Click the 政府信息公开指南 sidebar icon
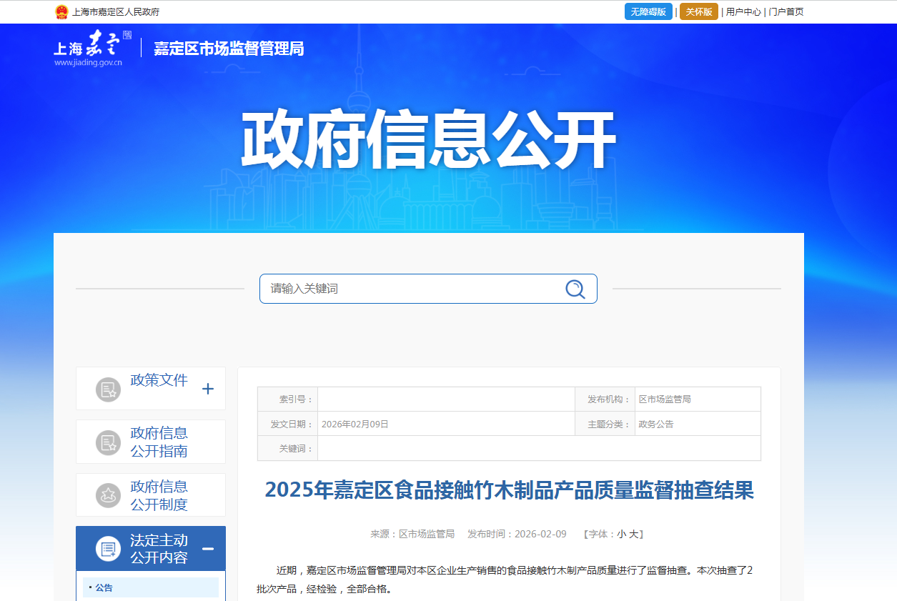Viewport: 897px width, 601px height. click(x=108, y=443)
